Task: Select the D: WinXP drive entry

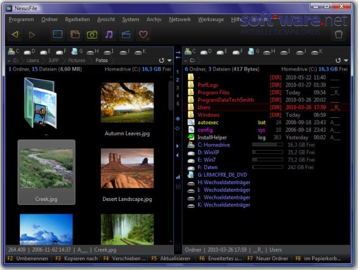Action: [x=266, y=152]
